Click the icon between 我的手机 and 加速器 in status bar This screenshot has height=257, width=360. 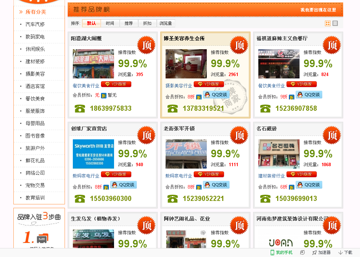(x=302, y=253)
